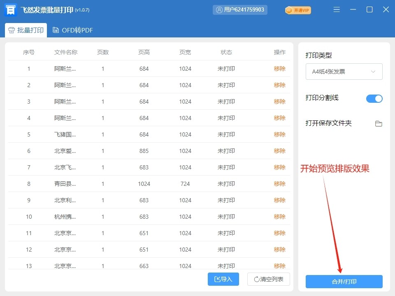The image size is (395, 296).
Task: Open the 打印类型 dropdown
Action: click(x=344, y=72)
